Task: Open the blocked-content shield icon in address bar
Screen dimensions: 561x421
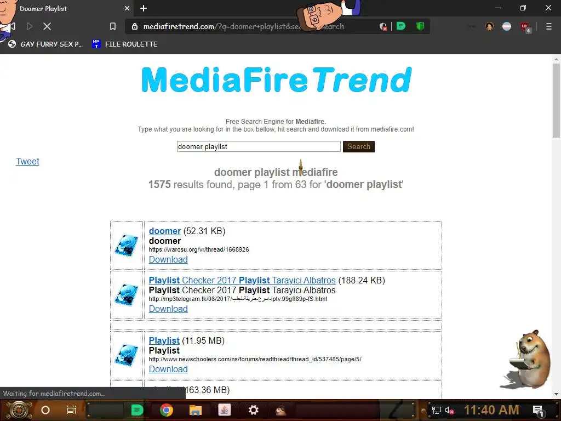Action: pyautogui.click(x=383, y=26)
